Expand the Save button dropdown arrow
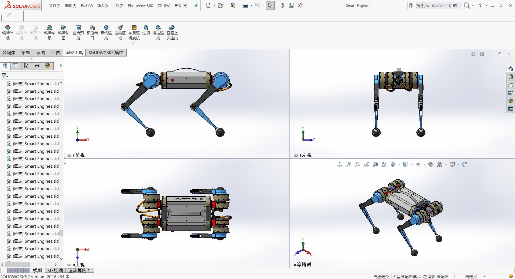The width and height of the screenshot is (515, 279). (x=239, y=5)
